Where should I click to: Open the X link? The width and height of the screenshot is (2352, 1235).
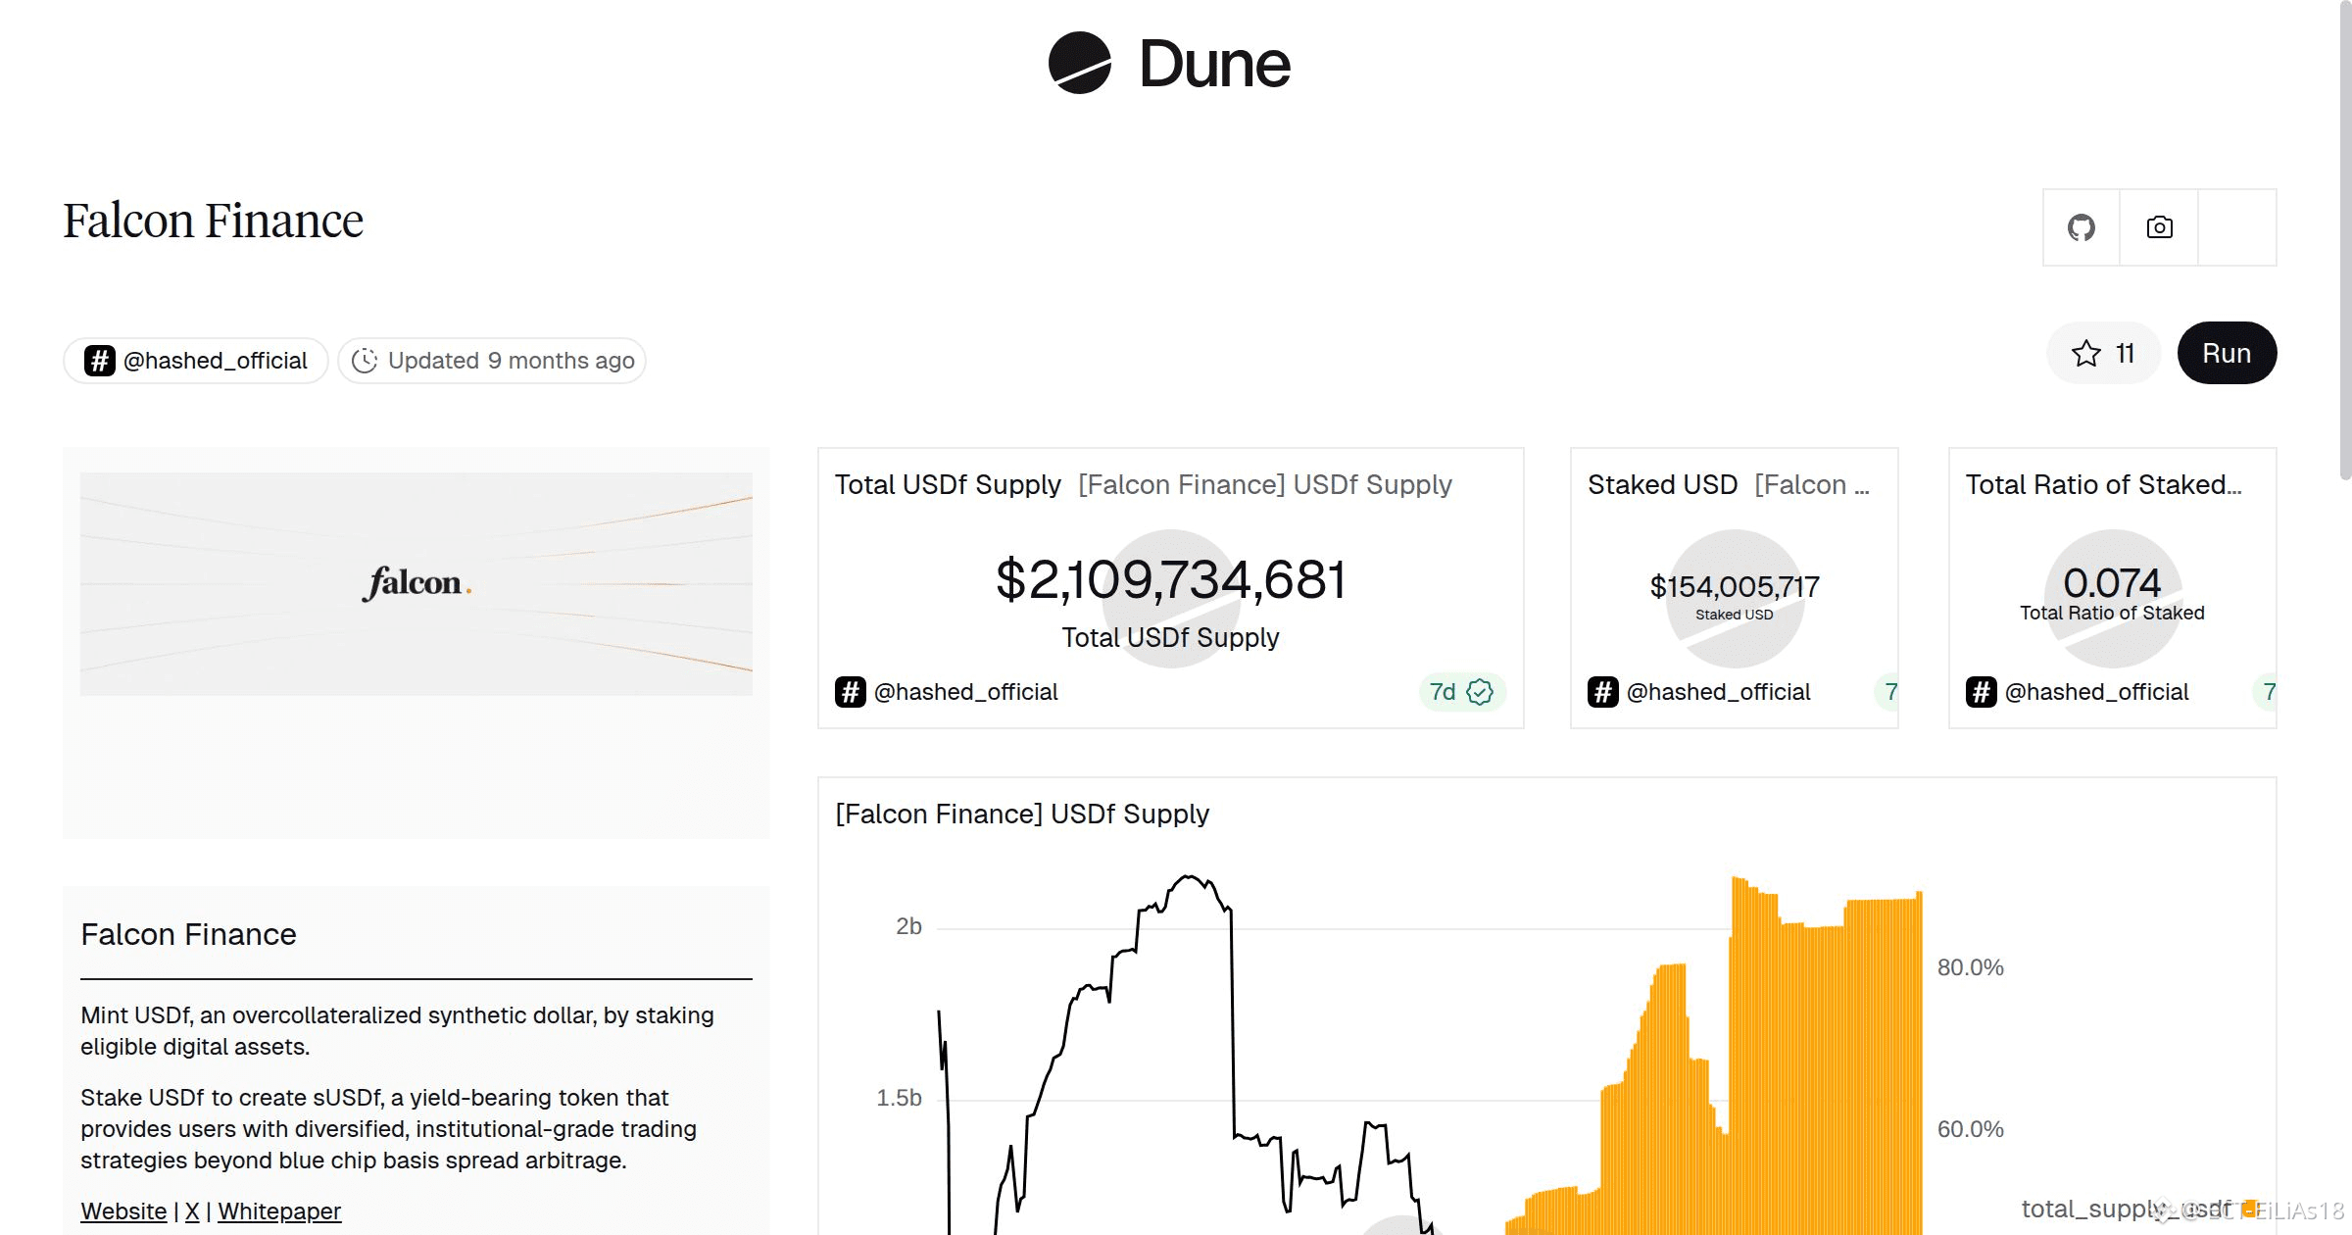pos(192,1211)
